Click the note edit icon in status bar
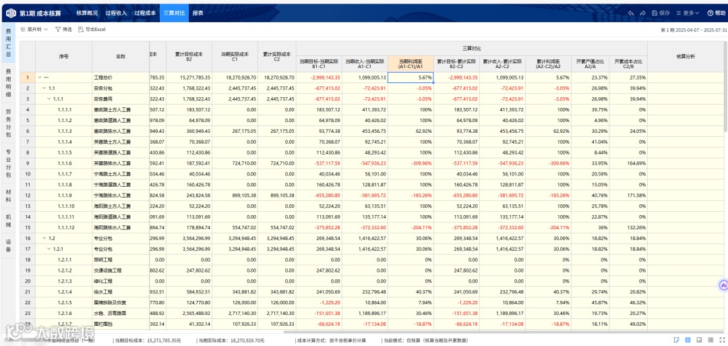This screenshot has height=346, width=728. point(677,340)
